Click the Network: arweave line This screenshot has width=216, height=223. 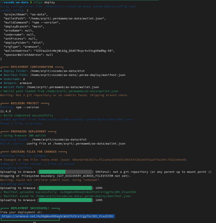pos(16,83)
